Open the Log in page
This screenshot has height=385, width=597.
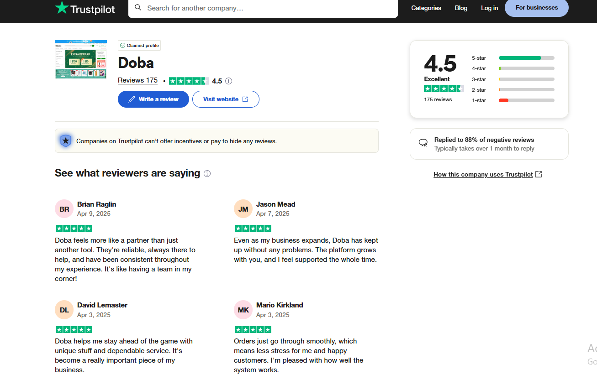tap(490, 8)
